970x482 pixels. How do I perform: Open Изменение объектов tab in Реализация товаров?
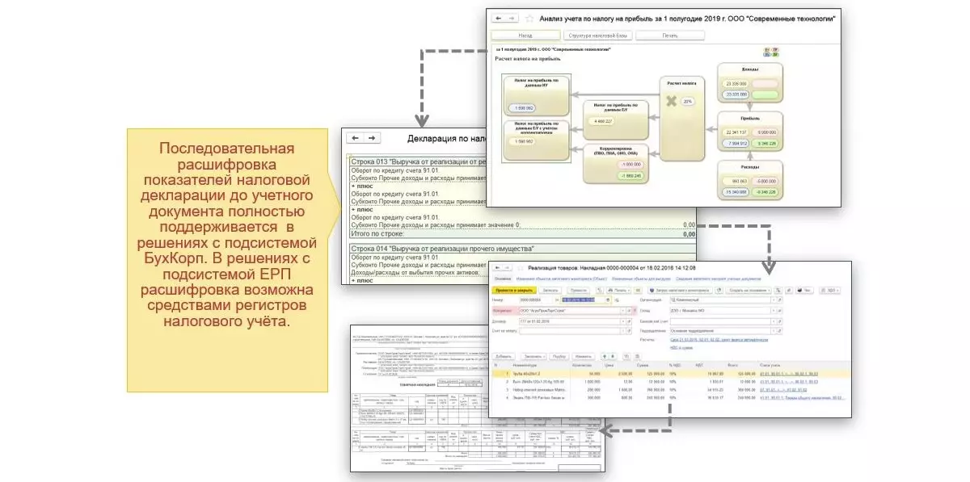coord(561,279)
